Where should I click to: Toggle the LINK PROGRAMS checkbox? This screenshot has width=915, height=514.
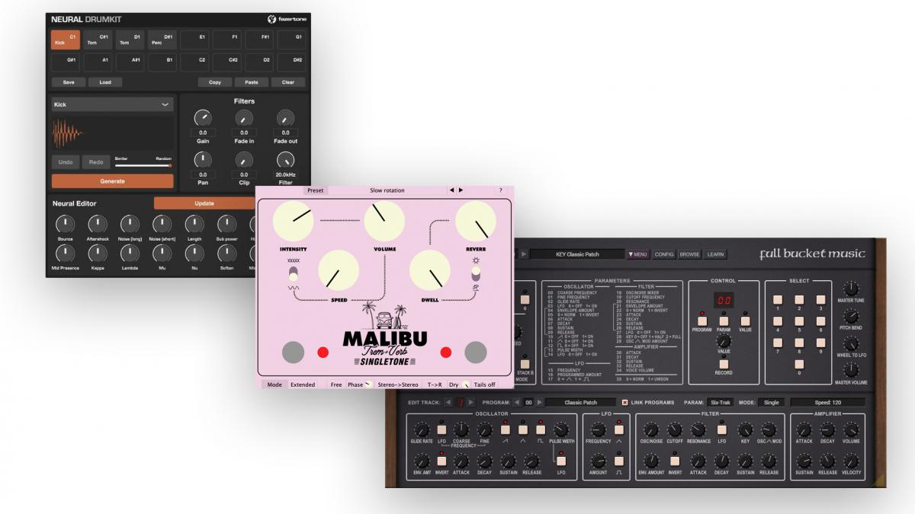[624, 402]
